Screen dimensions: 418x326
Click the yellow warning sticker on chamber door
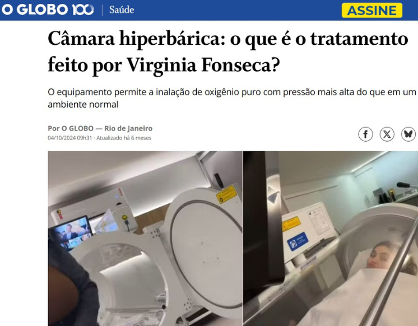(x=226, y=194)
